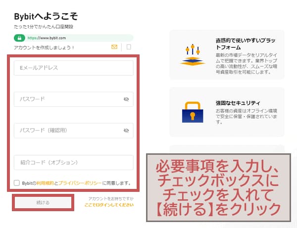Image resolution: width=297 pixels, height=228 pixels.
Task: Focus the Eメールアドレス input field
Action: (74, 68)
